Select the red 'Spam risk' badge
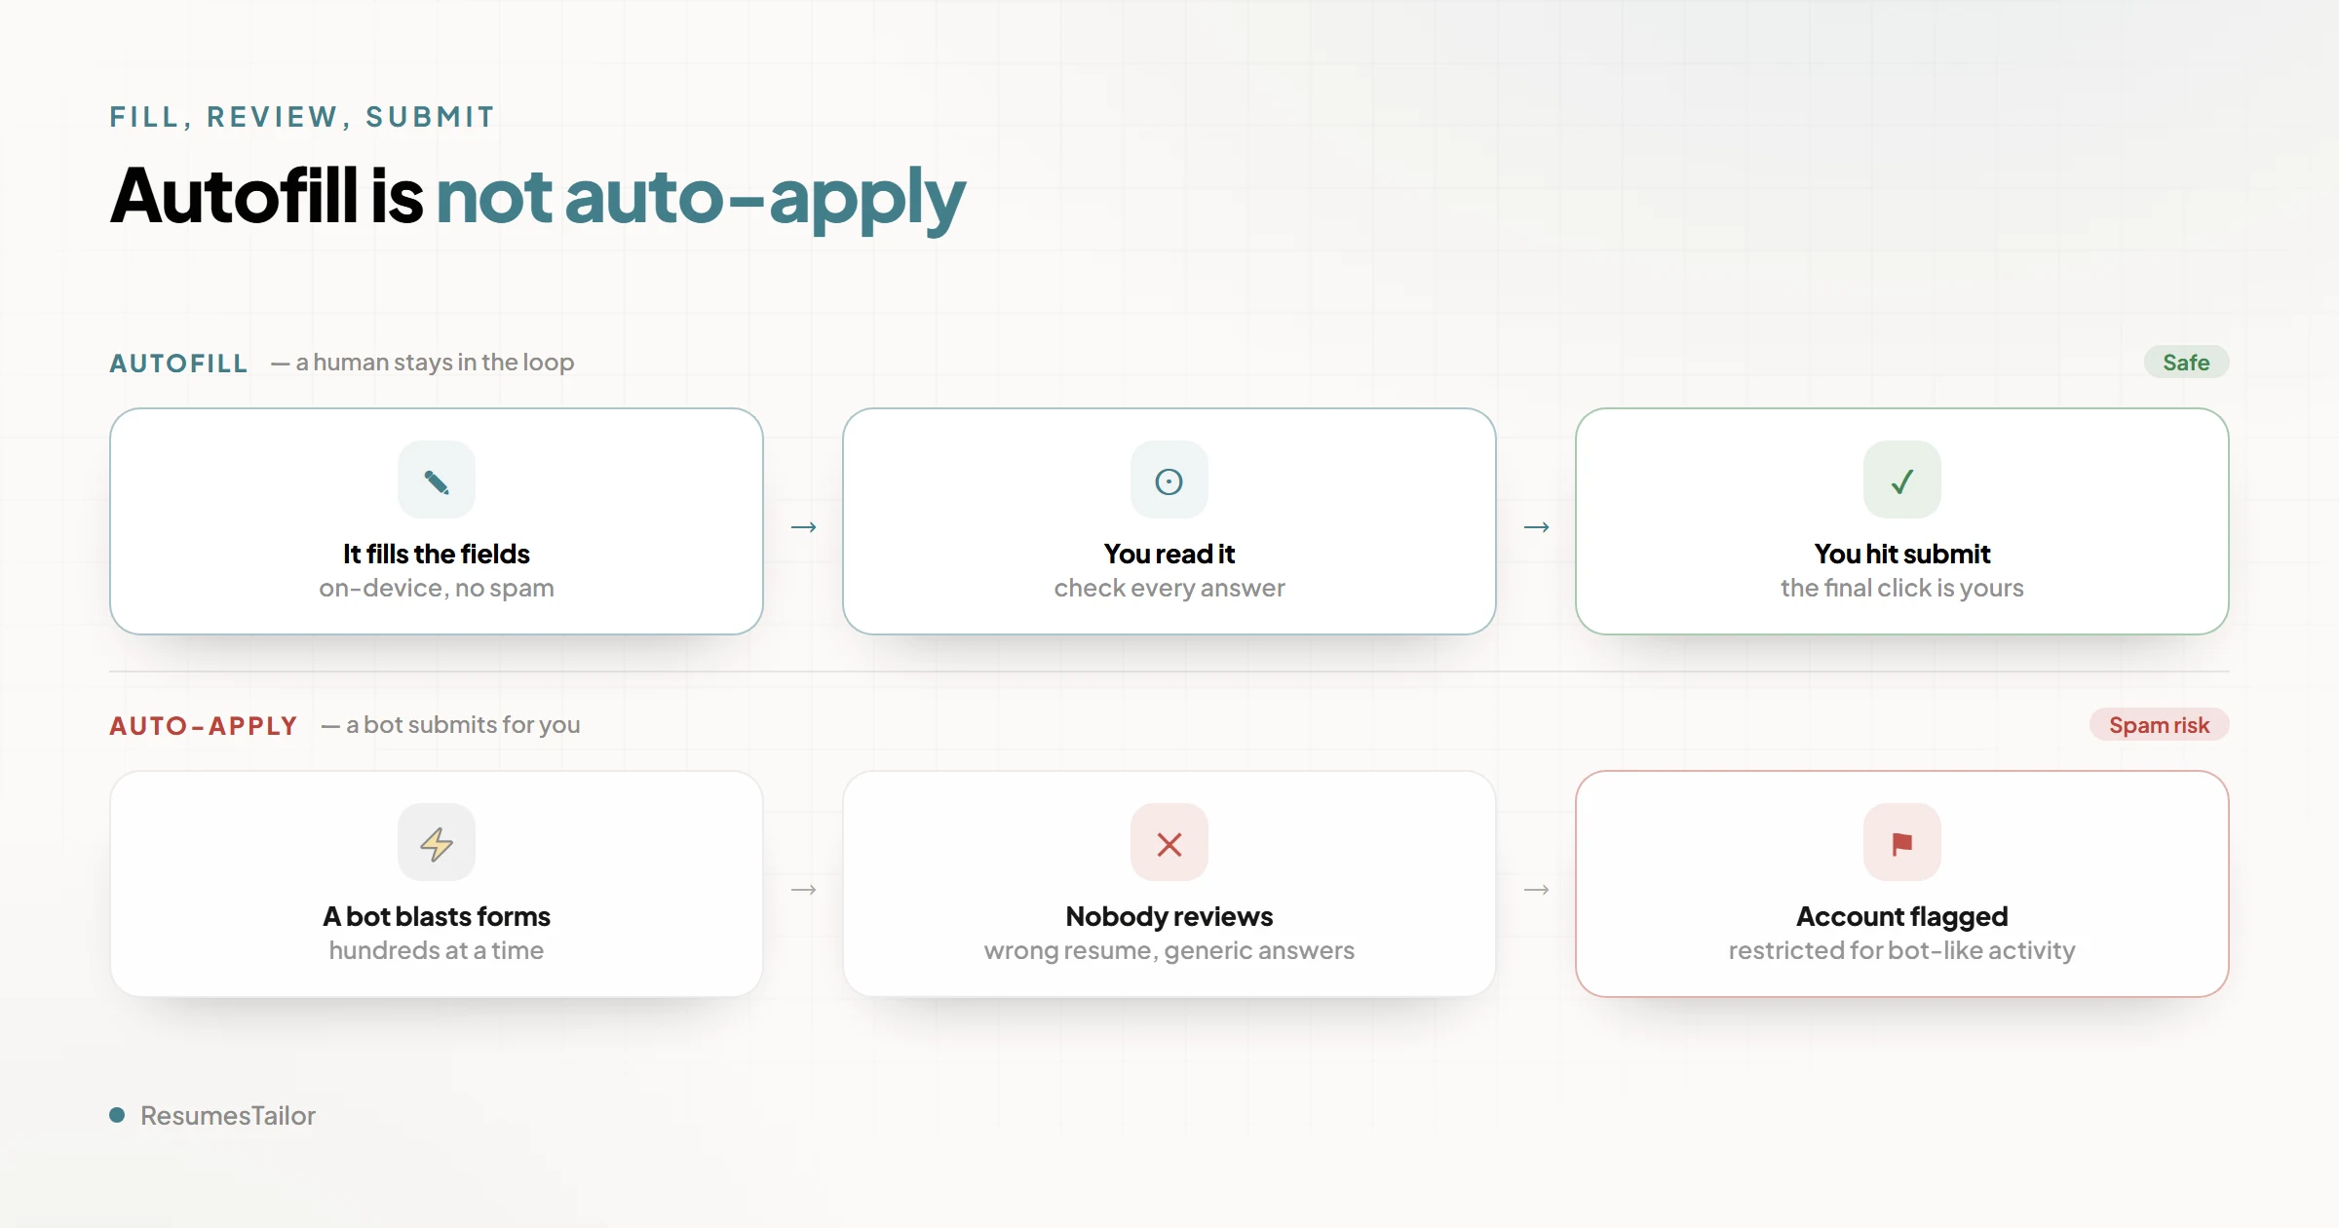The width and height of the screenshot is (2339, 1228). (x=2159, y=725)
